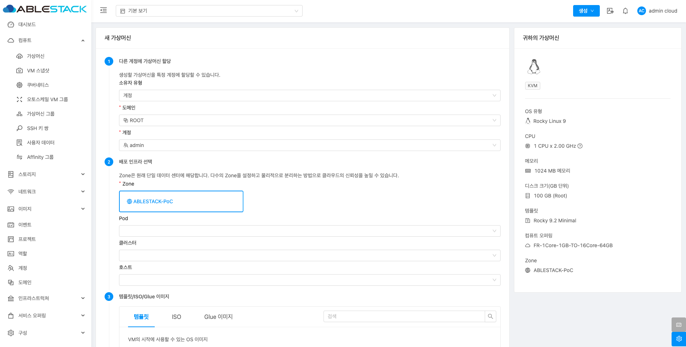The height and width of the screenshot is (347, 686).
Task: Select the ABLESTACK-PoC zone card
Action: [x=181, y=201]
